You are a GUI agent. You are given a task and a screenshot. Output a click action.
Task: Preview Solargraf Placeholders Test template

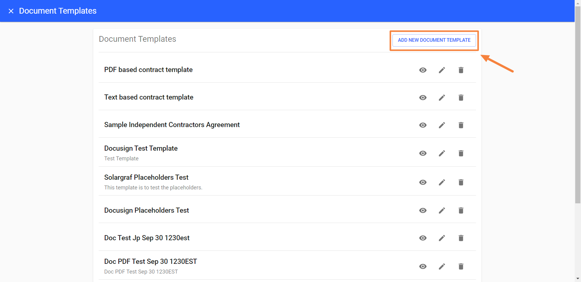(x=423, y=182)
